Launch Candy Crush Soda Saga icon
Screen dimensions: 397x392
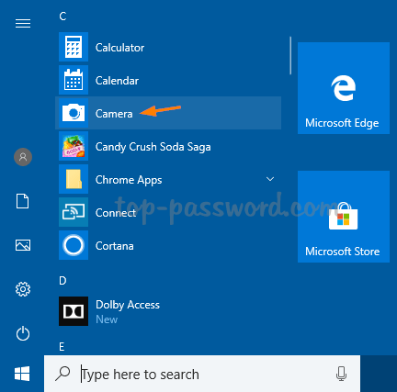pos(74,146)
